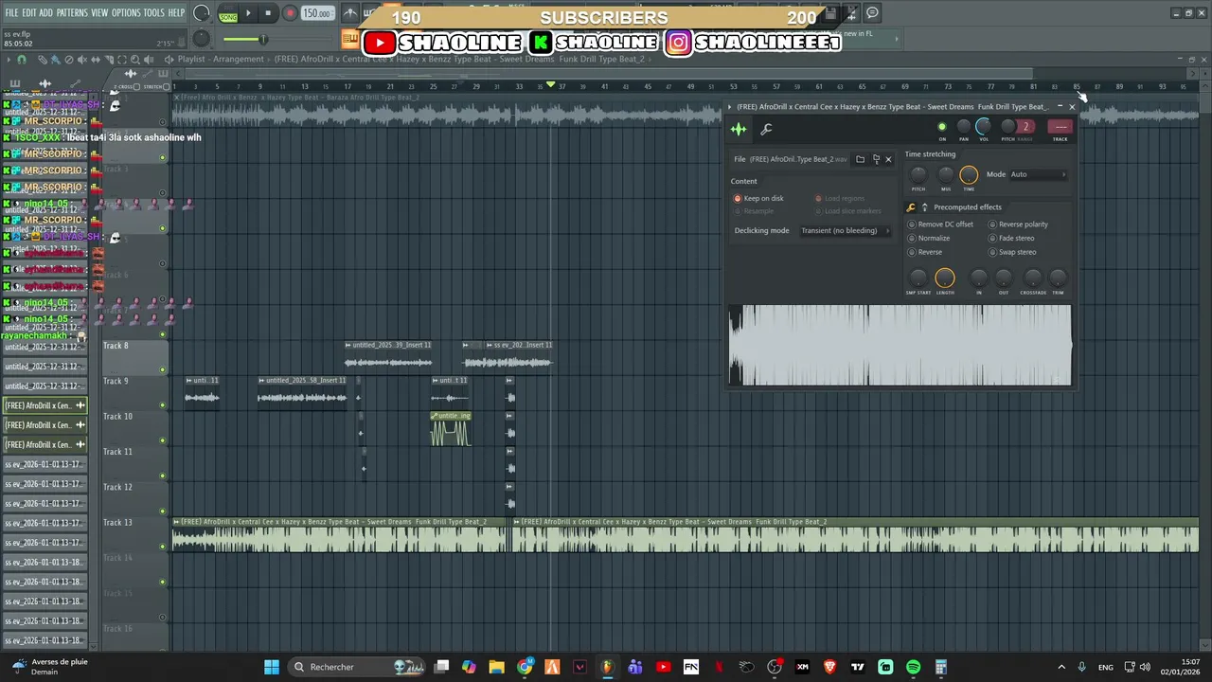Screen dimensions: 1212x682
Task: Open the ADD menu
Action: pos(46,13)
